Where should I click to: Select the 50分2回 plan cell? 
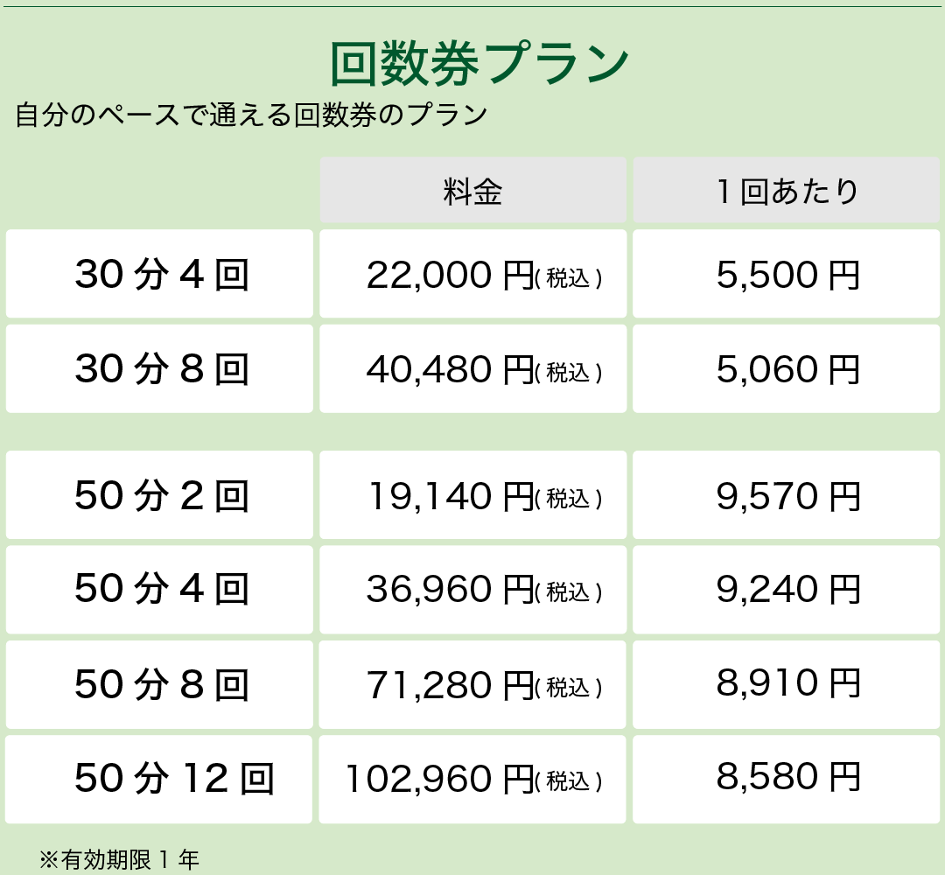160,495
